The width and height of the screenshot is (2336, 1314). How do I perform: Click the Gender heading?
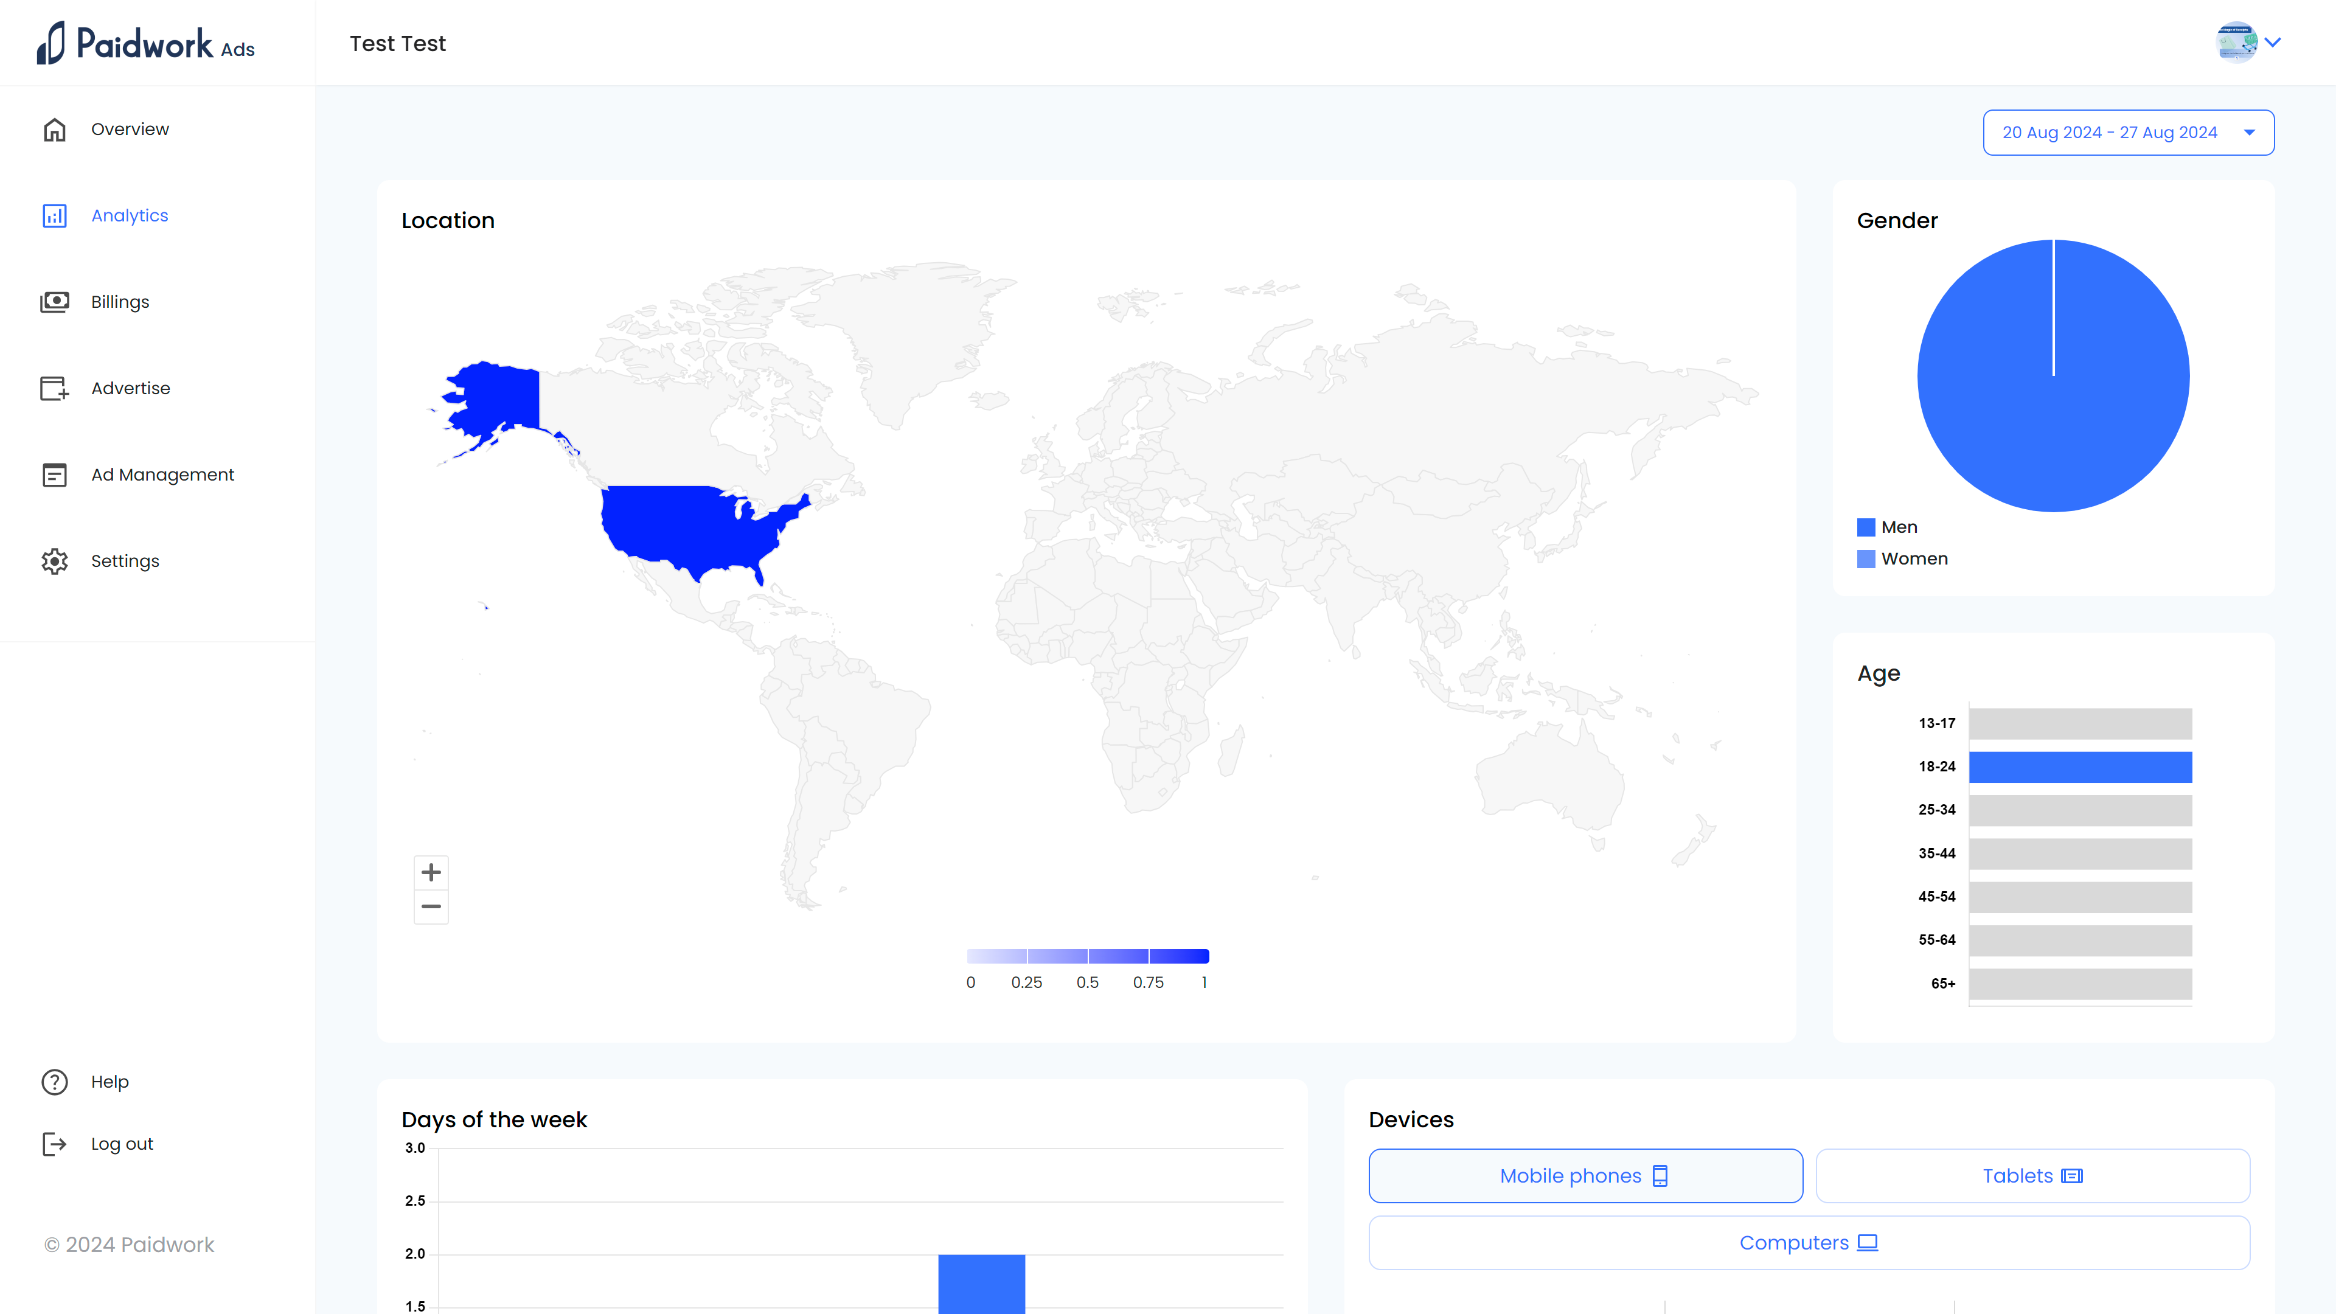[1897, 220]
